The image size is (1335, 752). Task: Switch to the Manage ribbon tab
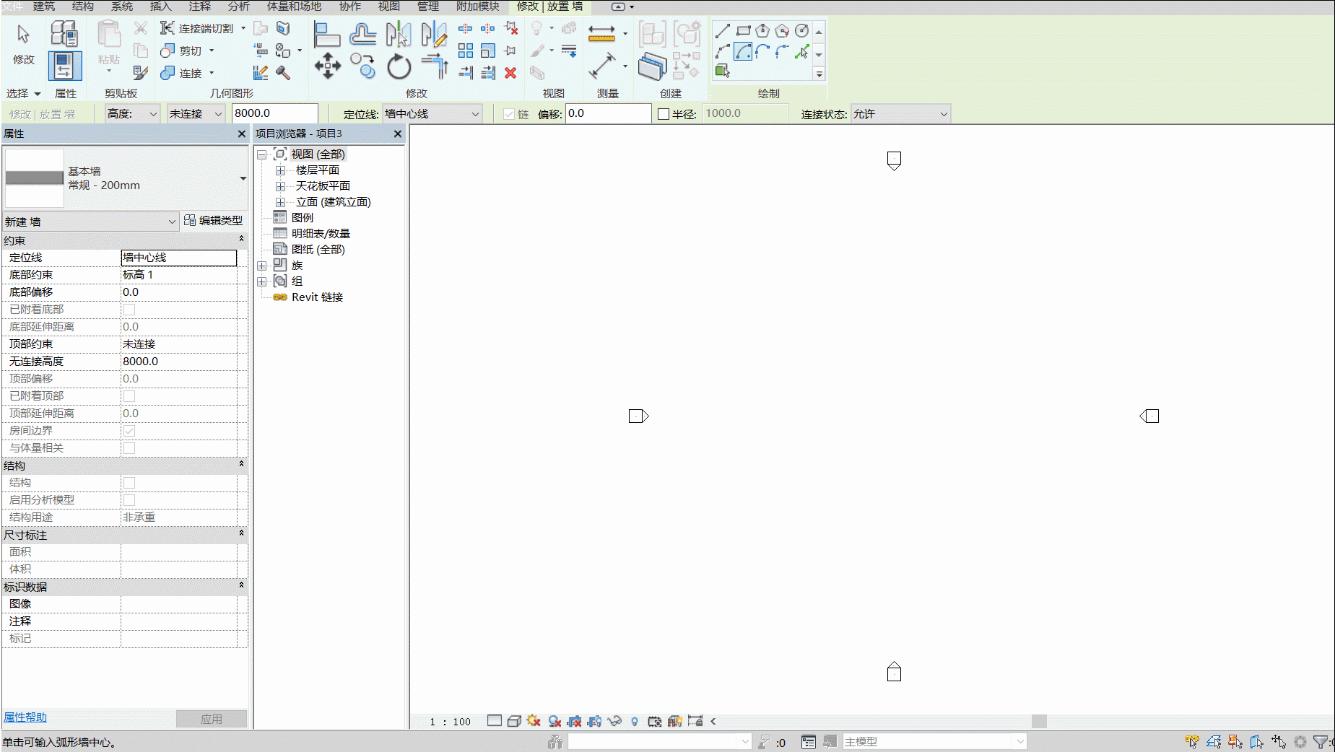point(428,6)
